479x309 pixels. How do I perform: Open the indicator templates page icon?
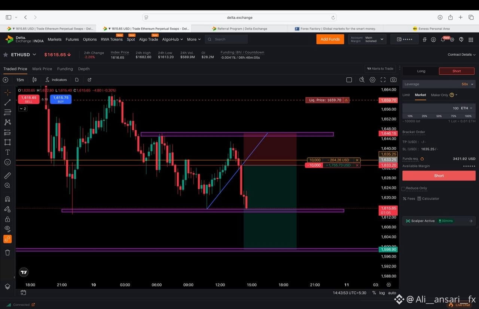coord(77,80)
